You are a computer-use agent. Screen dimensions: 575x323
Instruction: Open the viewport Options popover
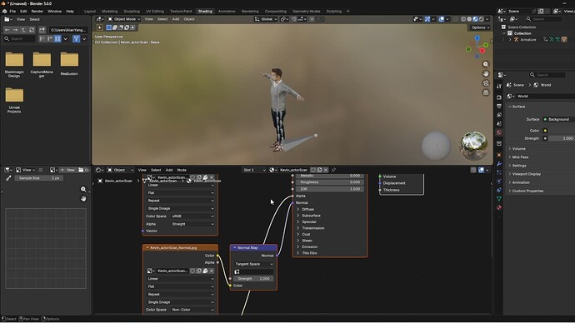(480, 27)
